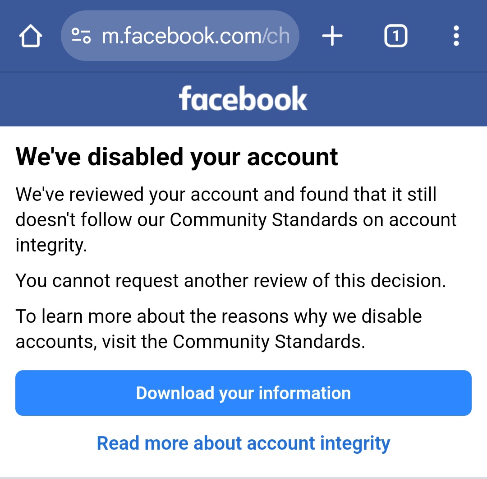The height and width of the screenshot is (479, 487).
Task: Open the tab switcher showing 1 tab
Action: (x=396, y=36)
